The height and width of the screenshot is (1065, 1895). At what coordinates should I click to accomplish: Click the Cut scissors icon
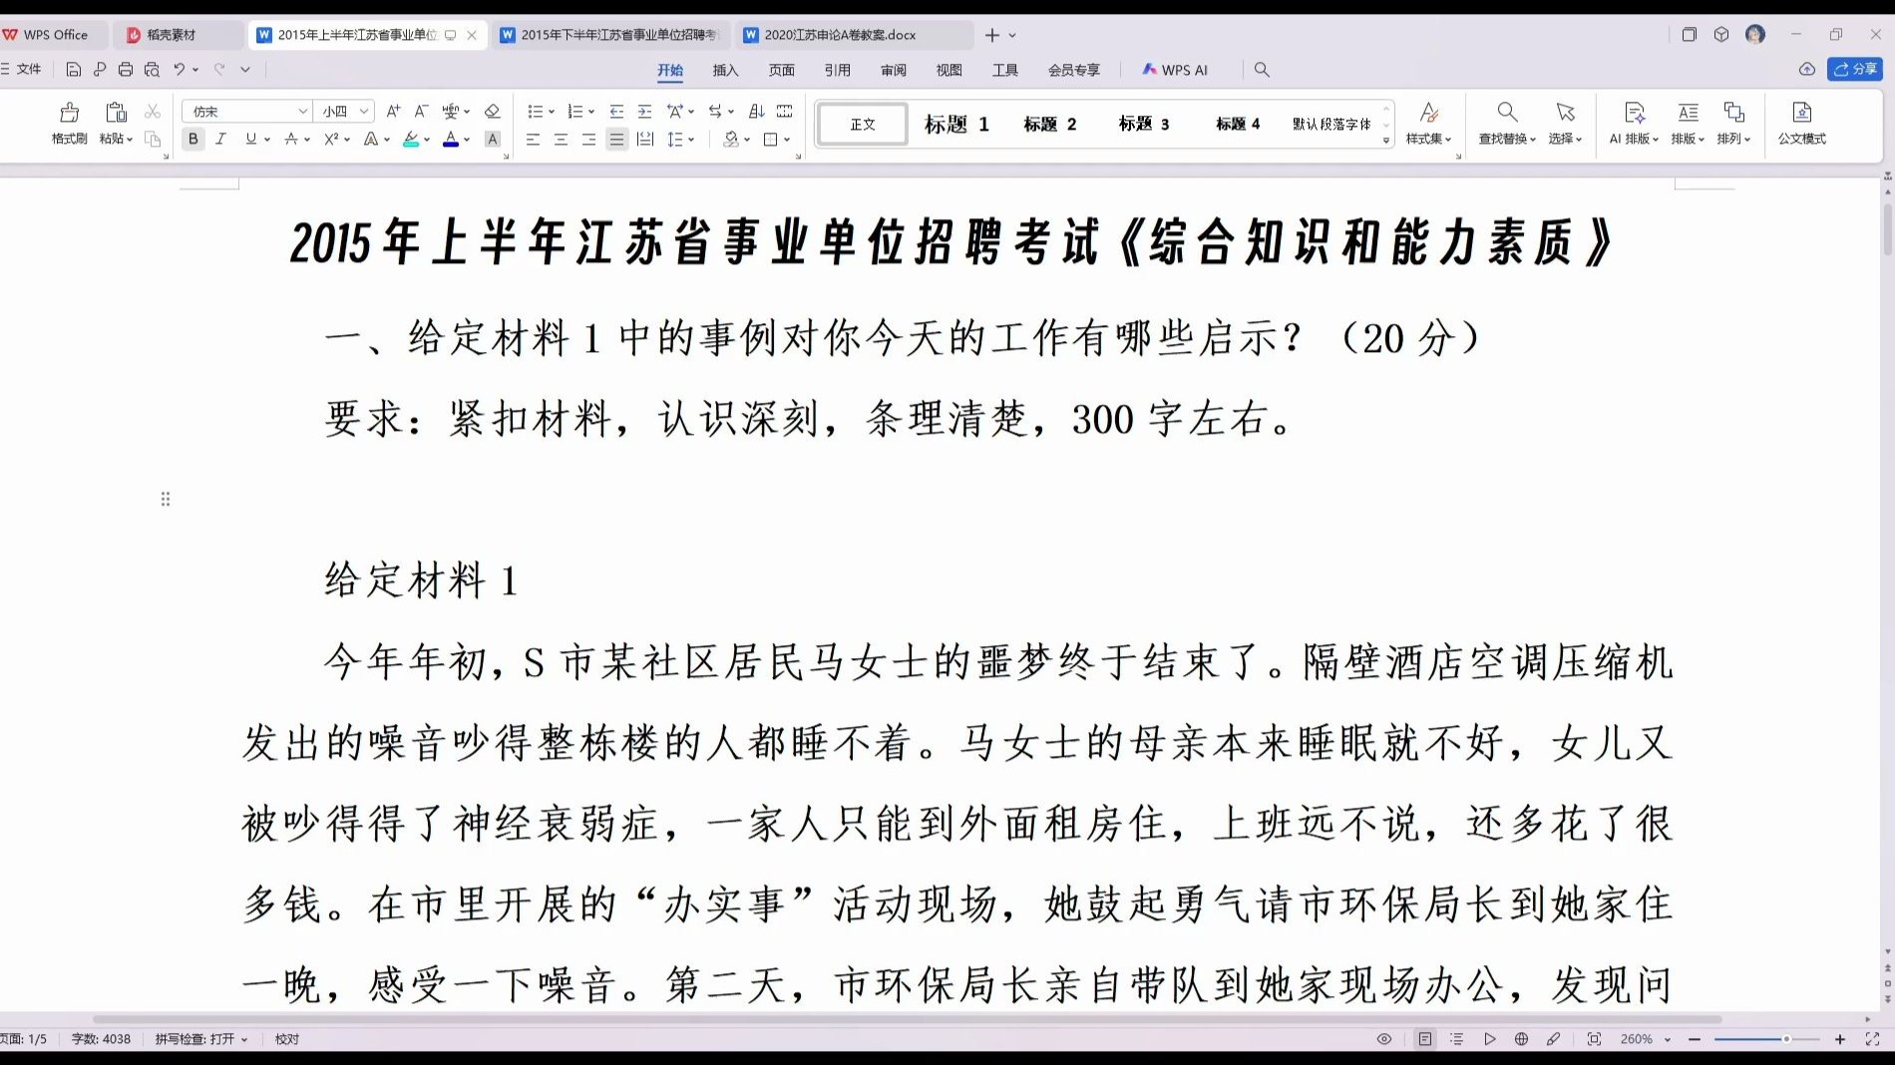tap(153, 111)
